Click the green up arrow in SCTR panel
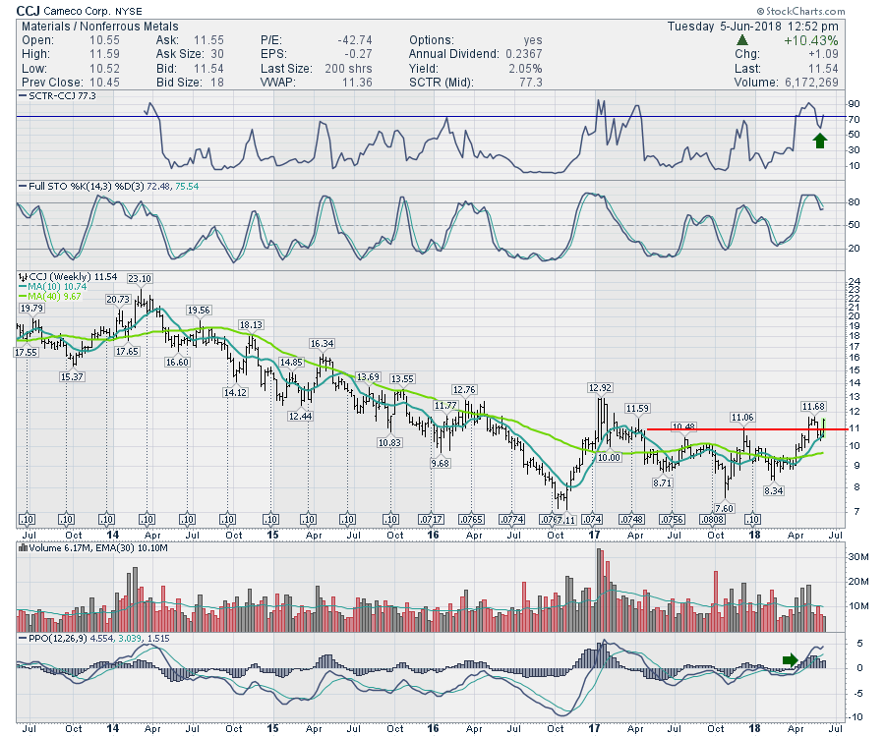This screenshot has height=737, width=885. click(x=821, y=140)
